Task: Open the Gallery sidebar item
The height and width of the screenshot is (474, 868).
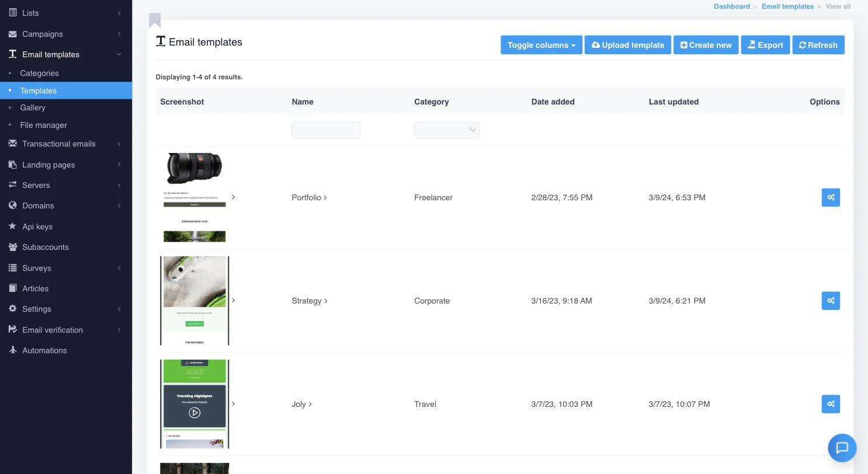Action: [33, 107]
